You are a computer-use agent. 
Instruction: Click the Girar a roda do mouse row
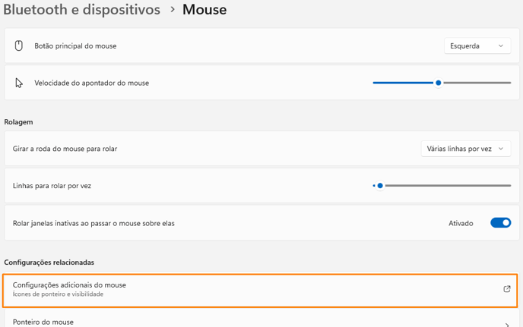pyautogui.click(x=261, y=149)
